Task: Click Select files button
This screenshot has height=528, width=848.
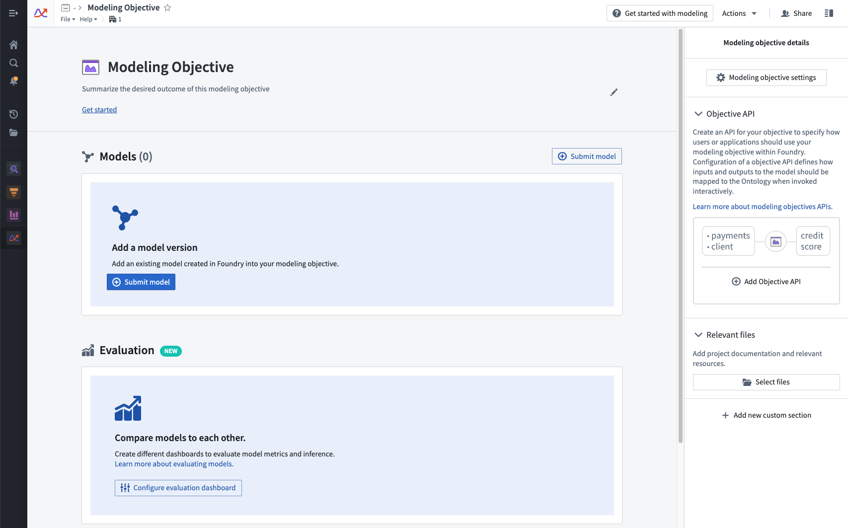Action: point(766,382)
